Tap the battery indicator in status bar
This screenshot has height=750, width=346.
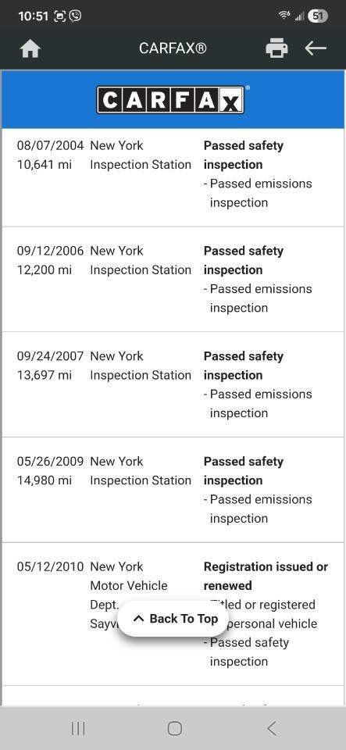(x=318, y=16)
